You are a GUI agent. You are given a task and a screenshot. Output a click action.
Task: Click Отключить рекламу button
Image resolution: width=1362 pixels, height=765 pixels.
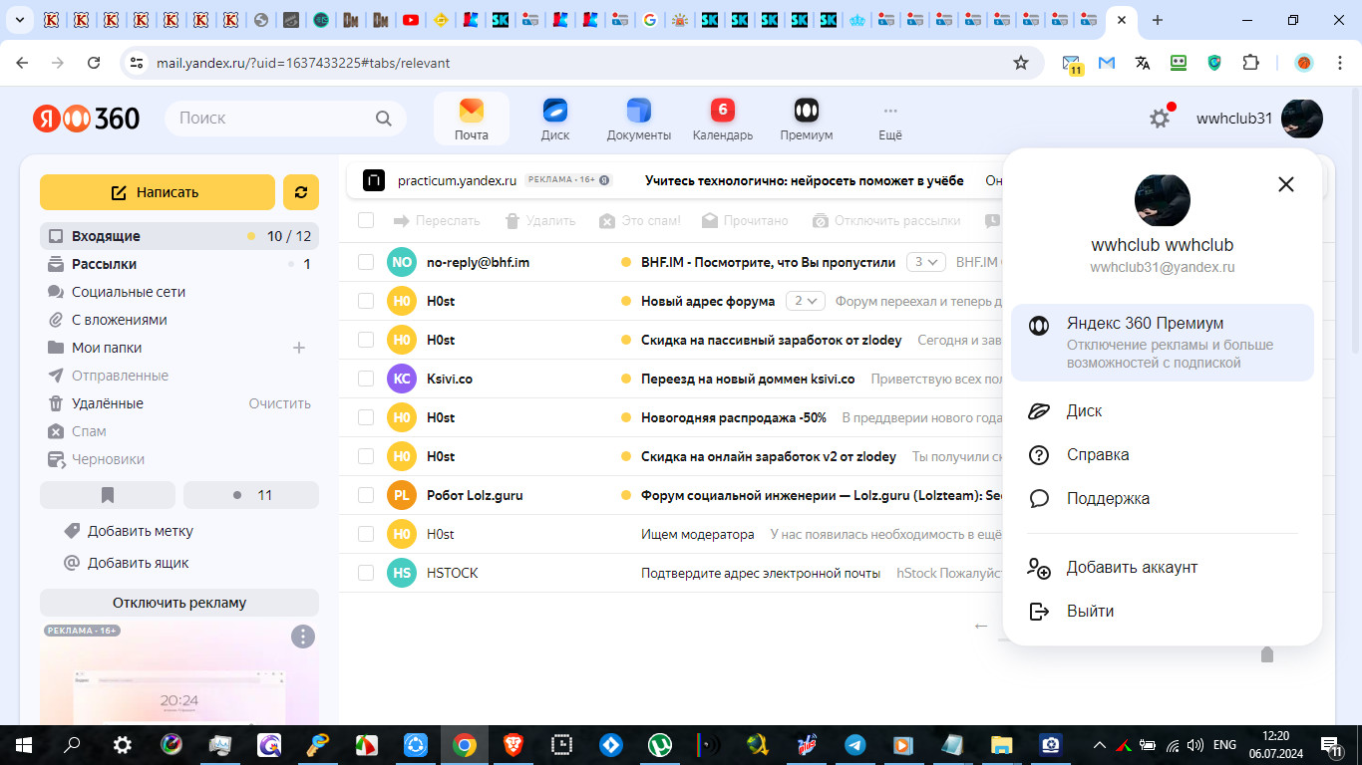click(179, 603)
